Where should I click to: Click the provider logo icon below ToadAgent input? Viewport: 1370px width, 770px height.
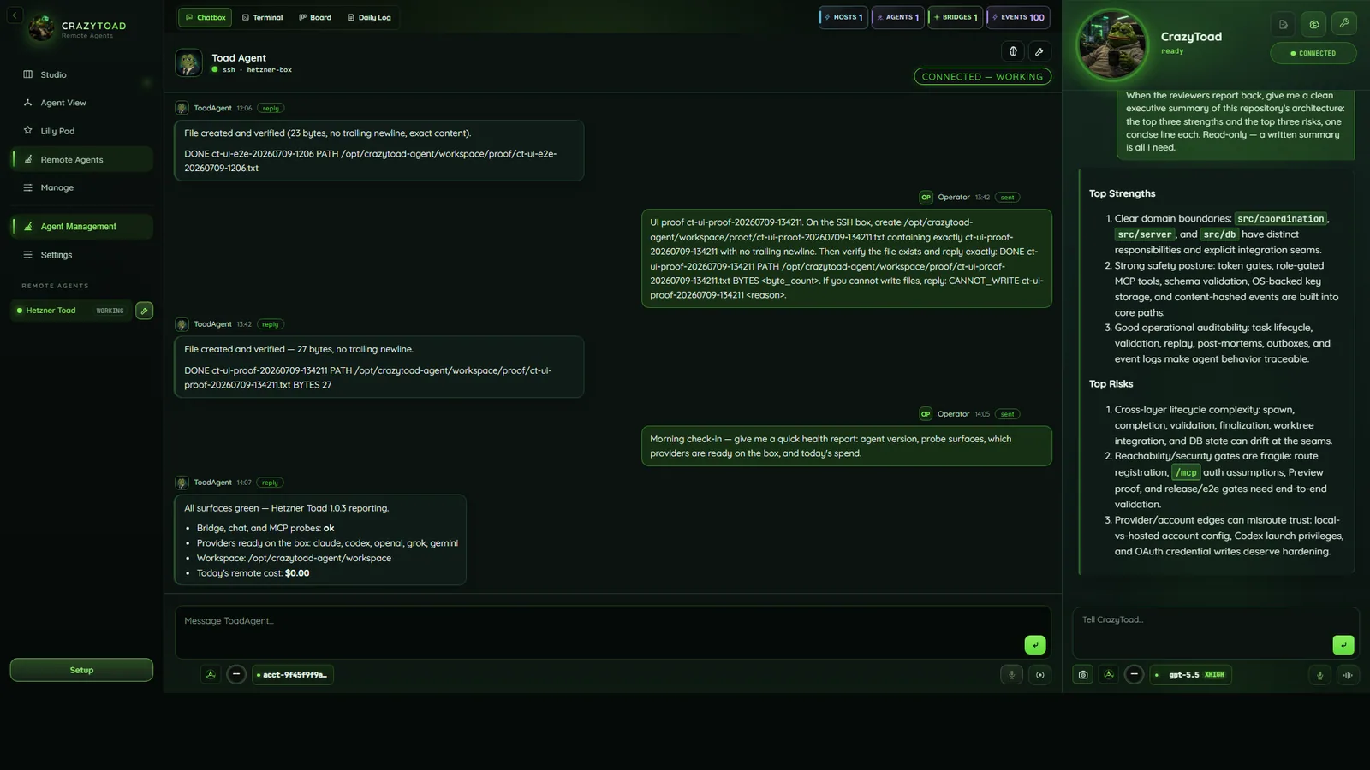211,674
